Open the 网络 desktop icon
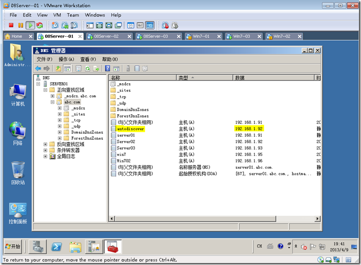361x265 pixels. 17,134
